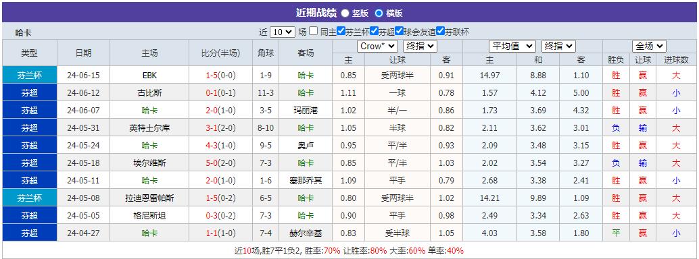
Task: Click the 4-3(1-0) score
Action: 220,146
